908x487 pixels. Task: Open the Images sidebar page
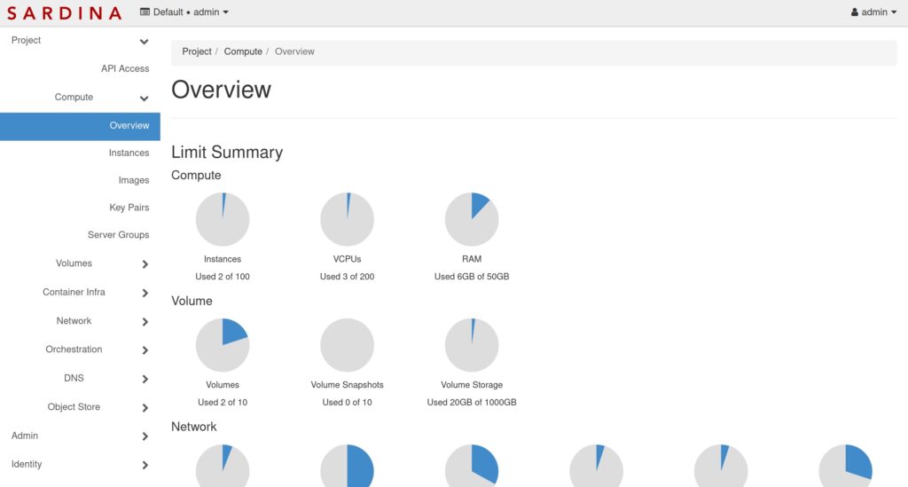click(134, 180)
